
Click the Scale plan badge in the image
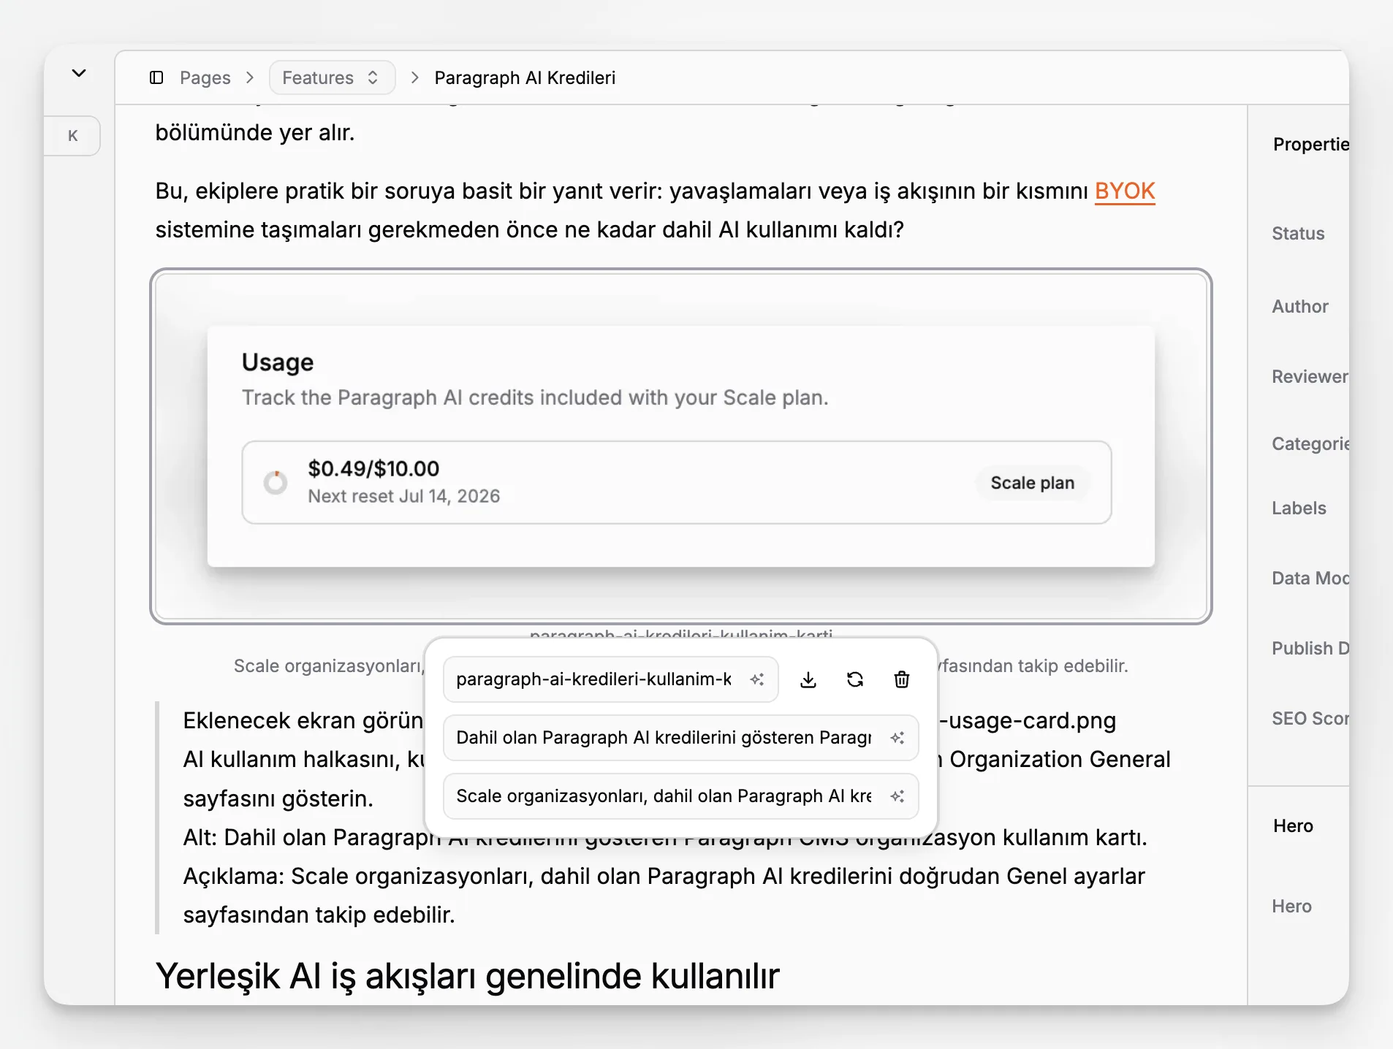tap(1032, 483)
